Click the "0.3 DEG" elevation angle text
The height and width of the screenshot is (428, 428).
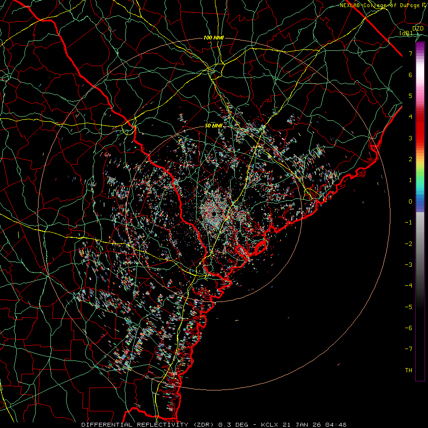233,425
